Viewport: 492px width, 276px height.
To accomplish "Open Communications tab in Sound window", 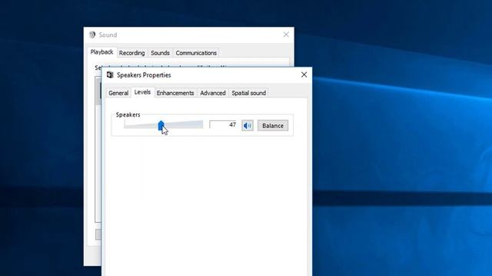I will 196,53.
